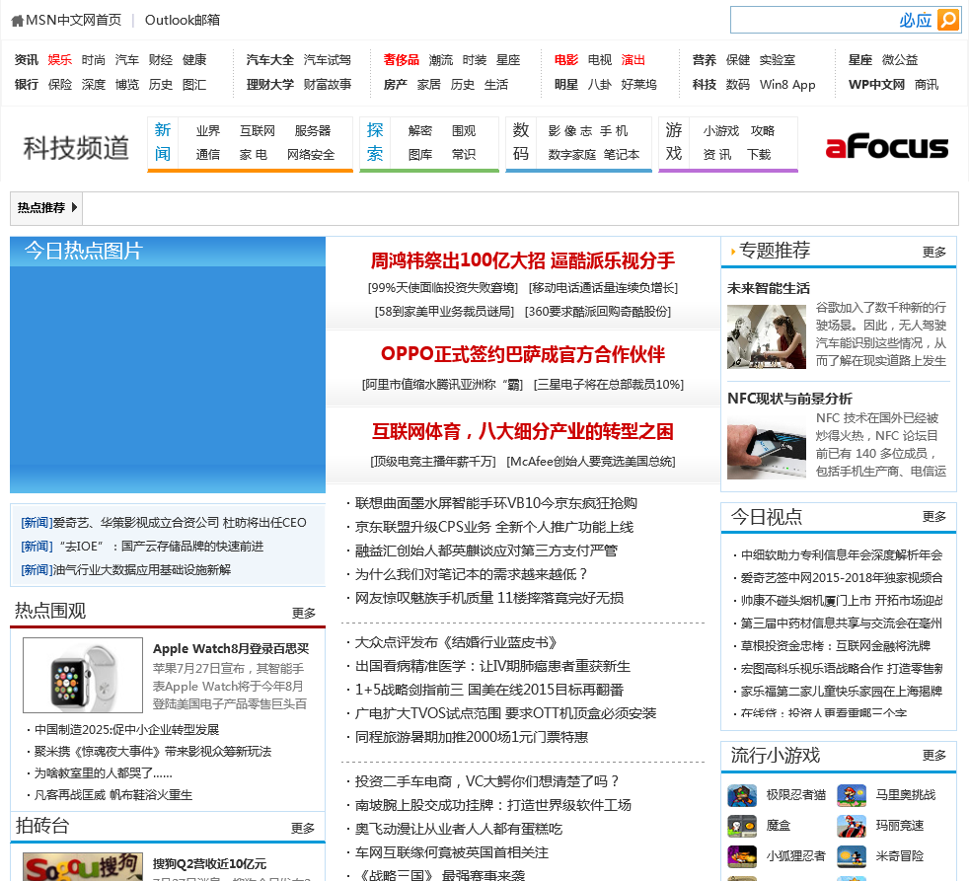
Task: Open 解密 under 探索 section
Action: [x=420, y=131]
